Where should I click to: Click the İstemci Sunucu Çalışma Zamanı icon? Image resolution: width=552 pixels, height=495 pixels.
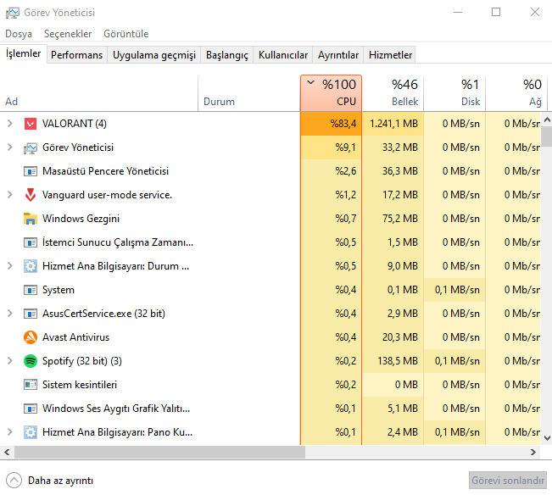pyautogui.click(x=31, y=242)
